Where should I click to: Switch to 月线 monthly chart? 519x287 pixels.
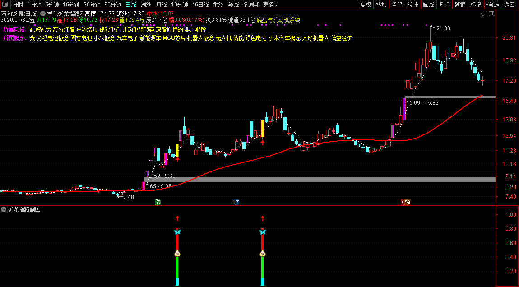161,5
